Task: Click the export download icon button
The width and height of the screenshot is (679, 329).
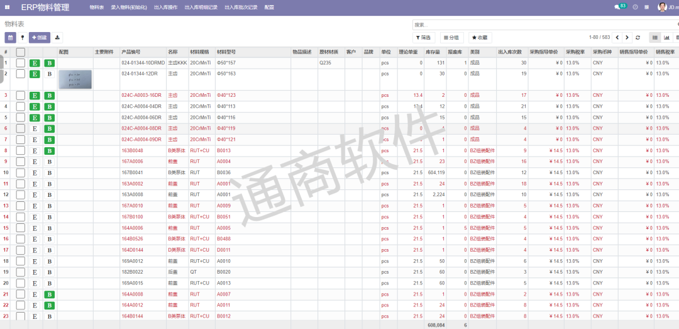Action: pos(58,38)
